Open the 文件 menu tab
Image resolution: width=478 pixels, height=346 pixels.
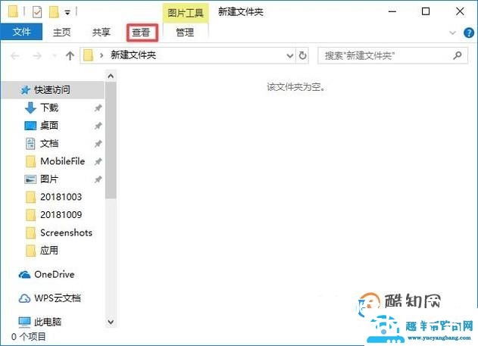click(21, 32)
